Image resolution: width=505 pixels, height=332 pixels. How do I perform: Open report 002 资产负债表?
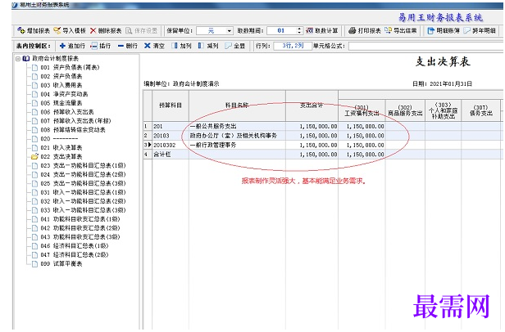[x=61, y=77]
